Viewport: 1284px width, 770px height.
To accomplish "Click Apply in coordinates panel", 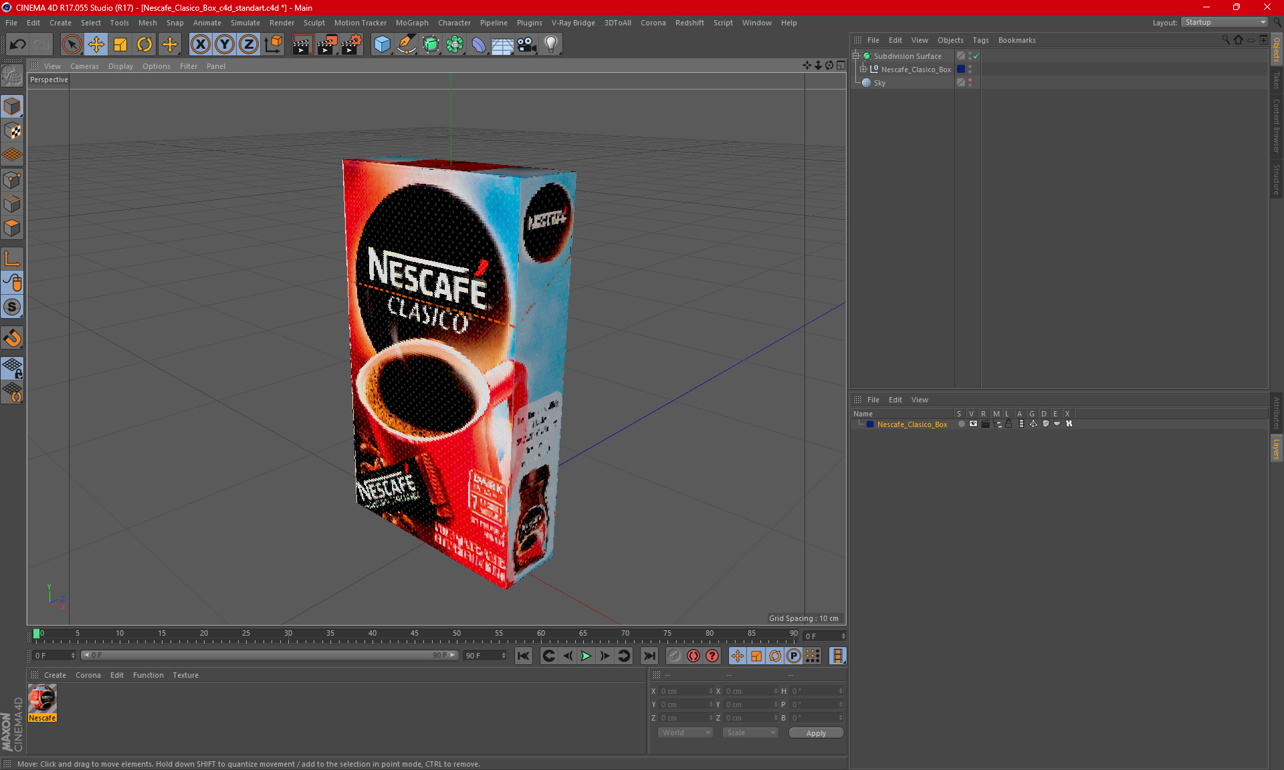I will pyautogui.click(x=816, y=733).
